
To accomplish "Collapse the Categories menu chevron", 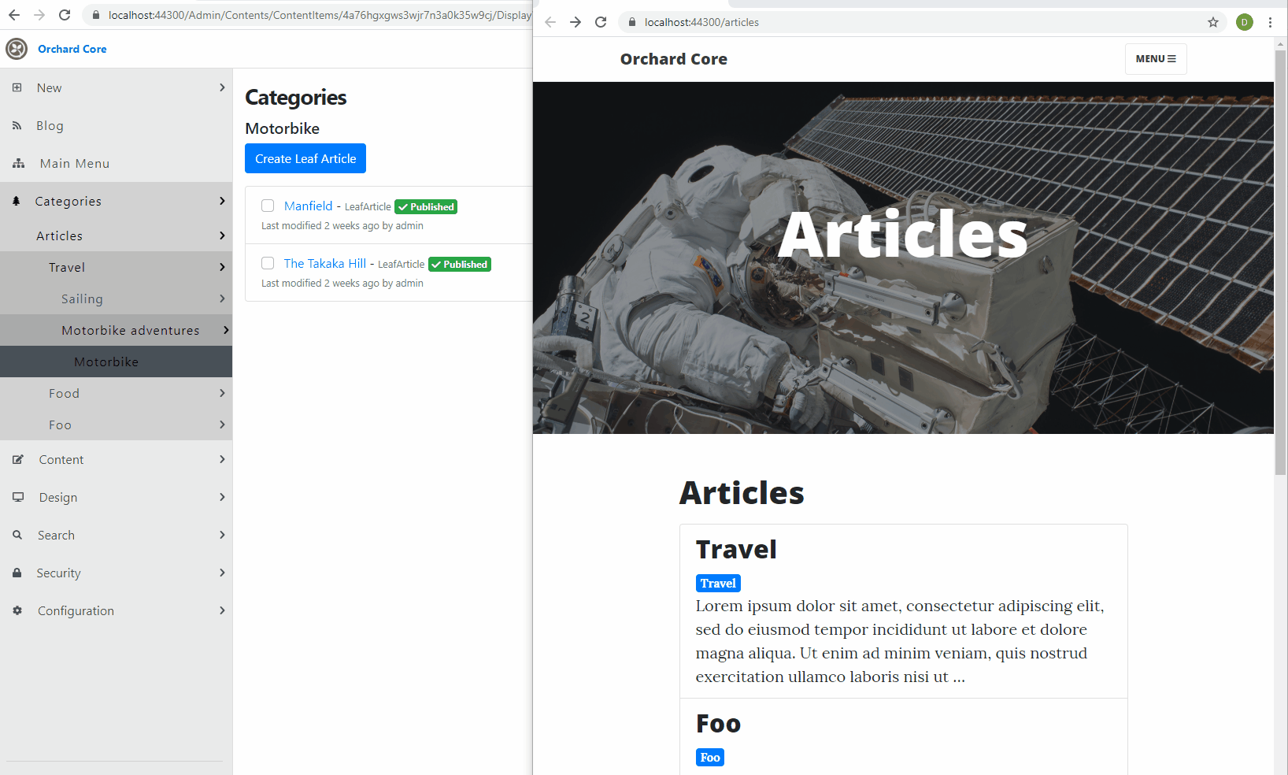I will [222, 201].
